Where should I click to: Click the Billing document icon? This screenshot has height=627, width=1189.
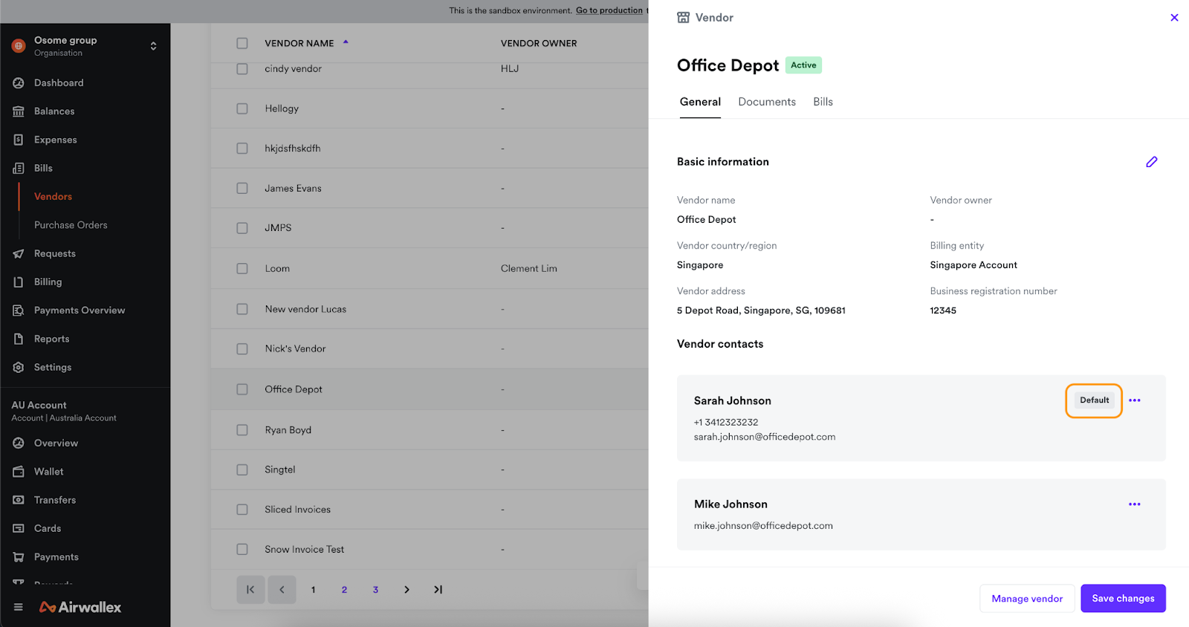point(19,282)
